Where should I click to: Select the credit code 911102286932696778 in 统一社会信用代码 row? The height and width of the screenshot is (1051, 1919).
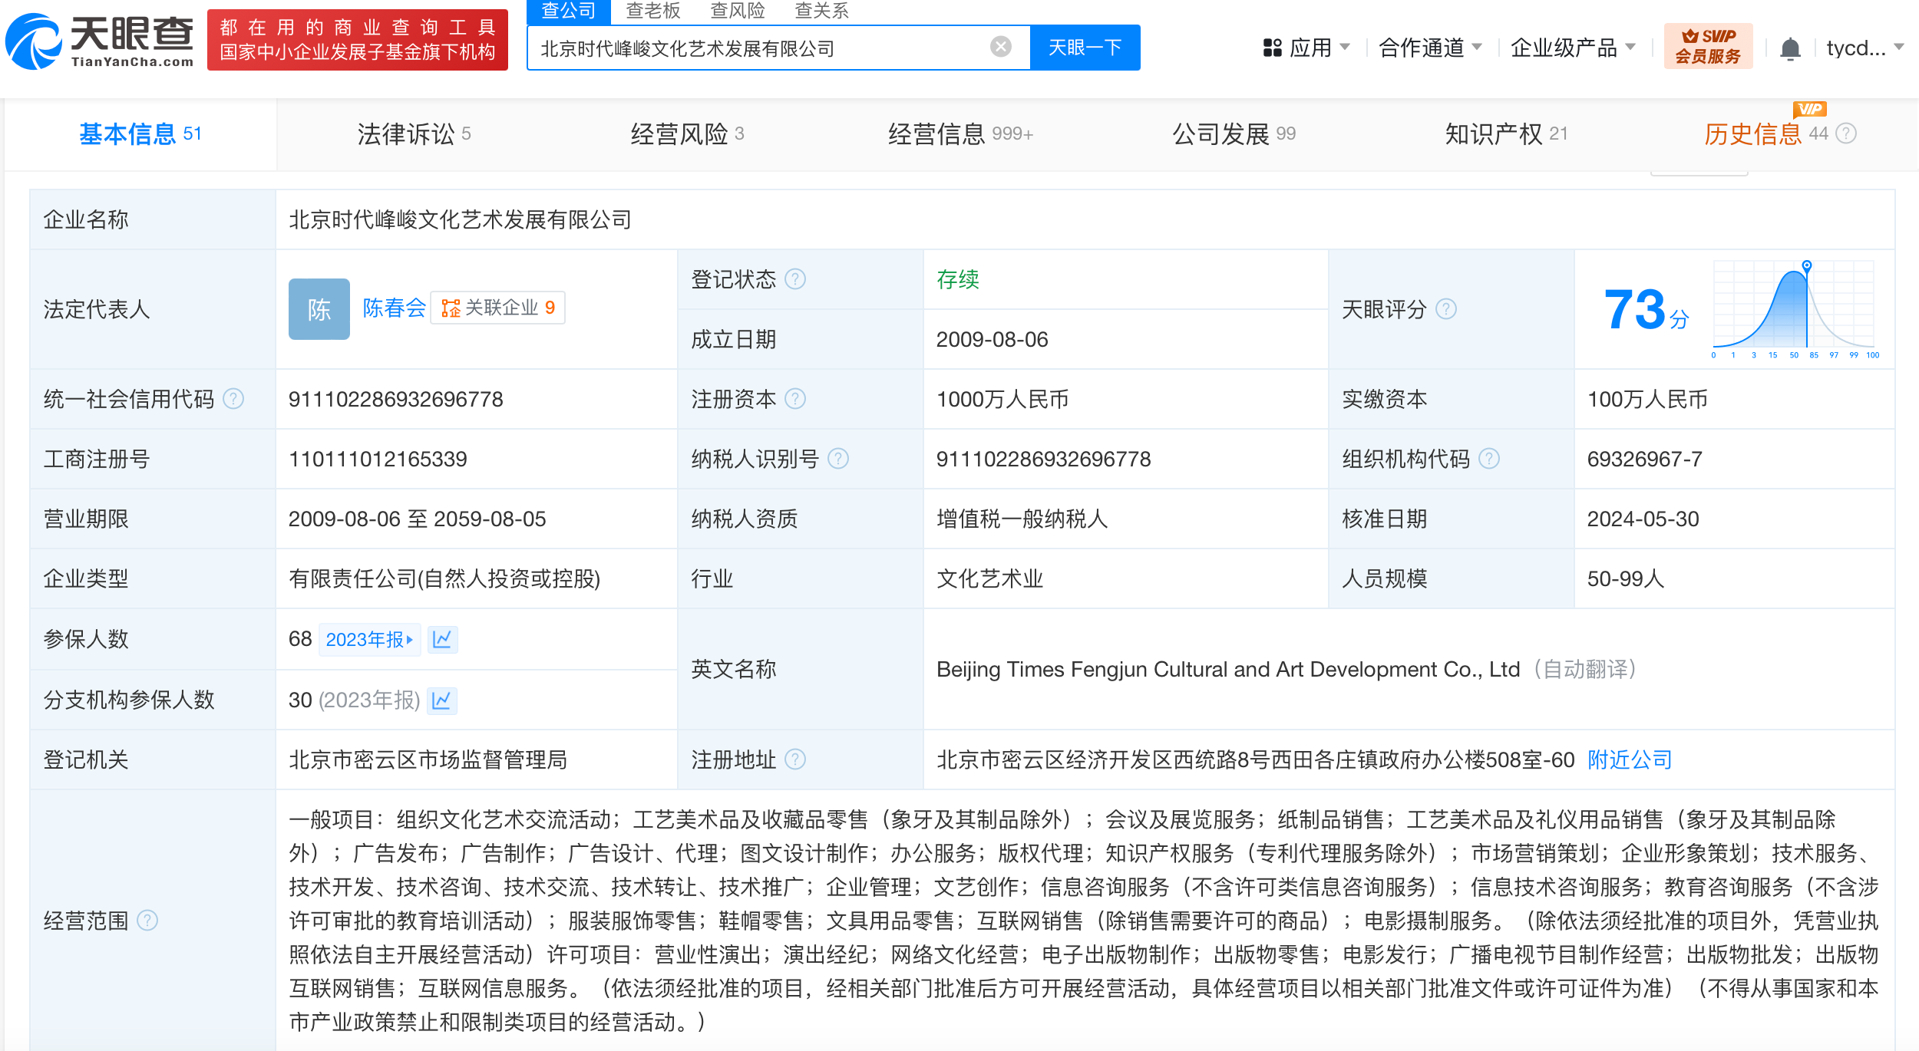395,399
